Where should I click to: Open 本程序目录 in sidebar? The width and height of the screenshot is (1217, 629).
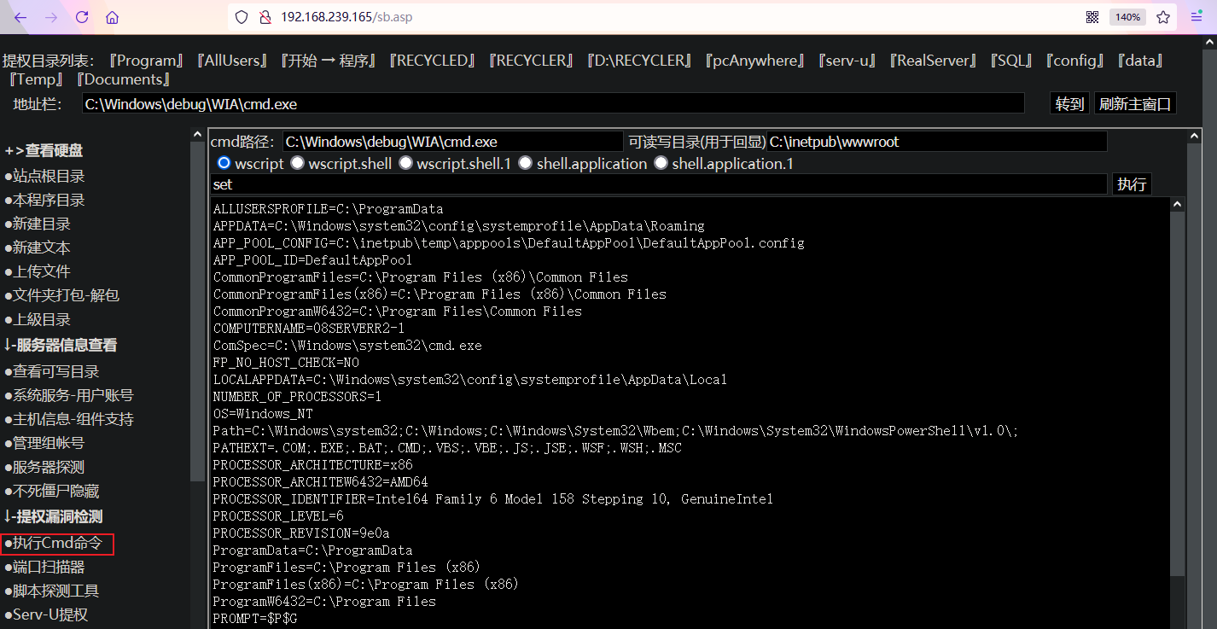[x=44, y=201]
